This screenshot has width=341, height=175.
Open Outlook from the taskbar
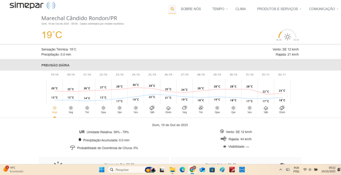202,170
